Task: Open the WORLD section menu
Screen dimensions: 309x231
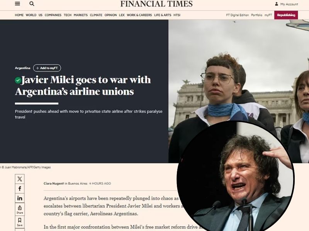Action: coord(31,15)
